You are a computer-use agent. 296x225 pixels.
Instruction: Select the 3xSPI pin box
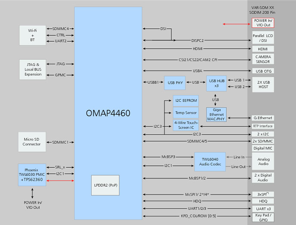click(x=263, y=194)
